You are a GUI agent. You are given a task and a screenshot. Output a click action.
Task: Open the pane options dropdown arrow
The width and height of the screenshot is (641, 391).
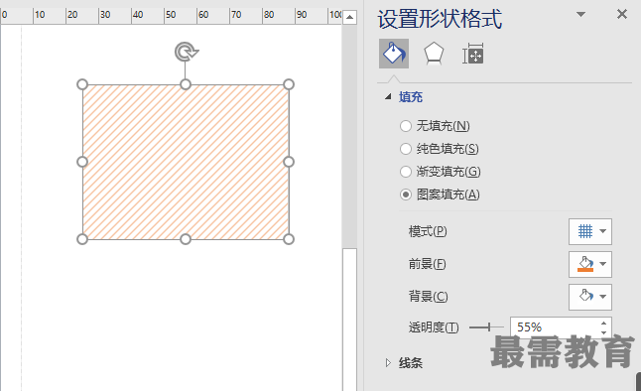tap(580, 14)
